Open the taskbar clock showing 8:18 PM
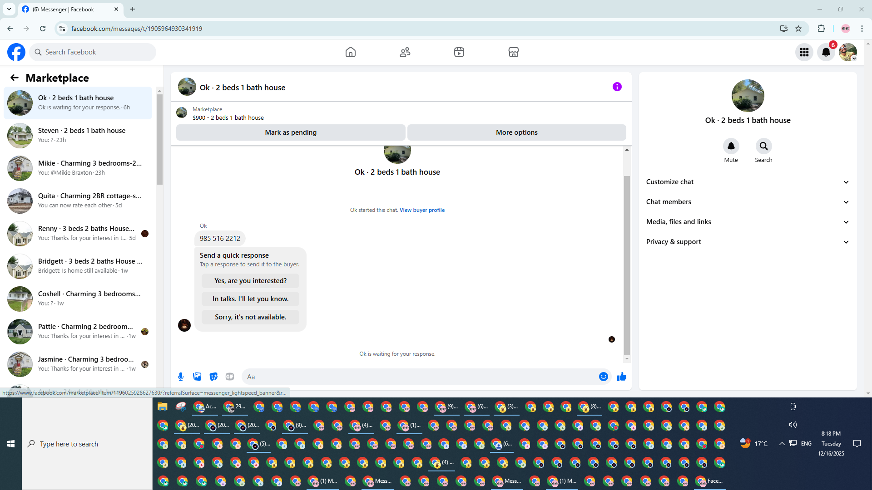This screenshot has height=490, width=872. click(x=831, y=444)
